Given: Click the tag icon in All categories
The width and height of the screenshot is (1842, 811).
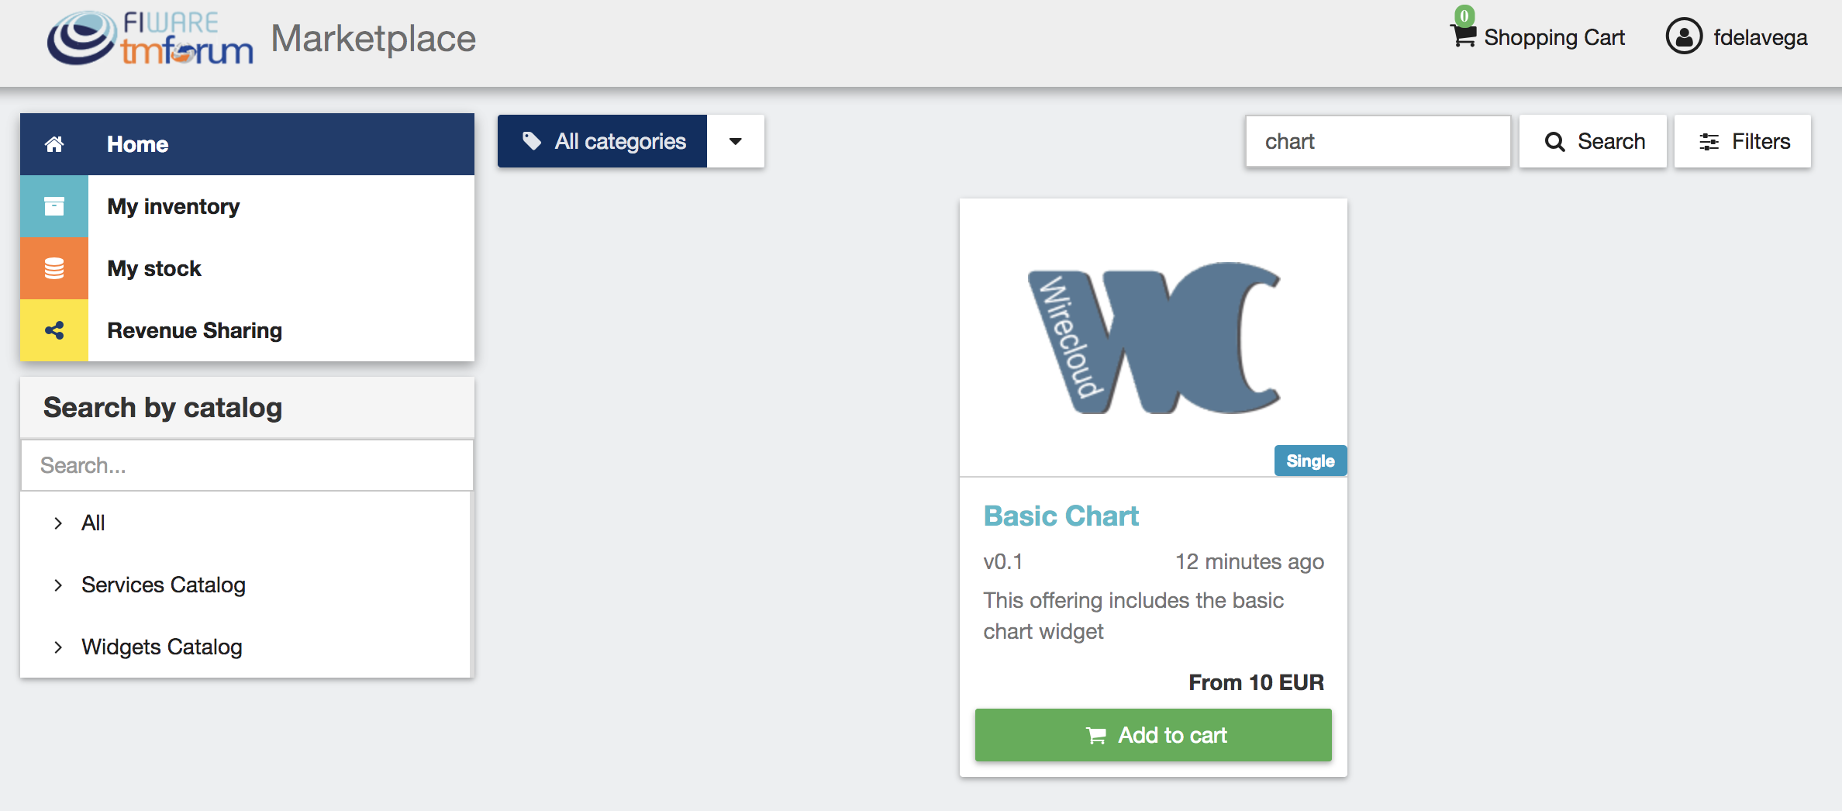Looking at the screenshot, I should [x=532, y=141].
